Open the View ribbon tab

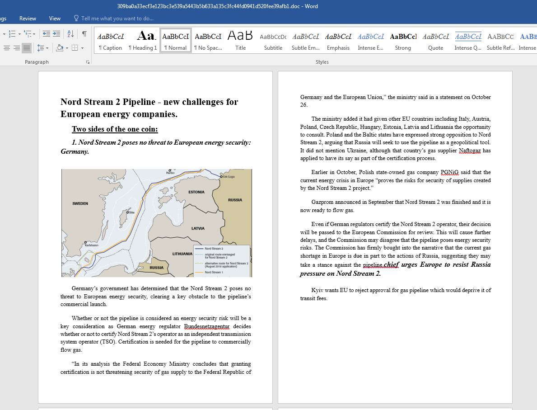55,19
